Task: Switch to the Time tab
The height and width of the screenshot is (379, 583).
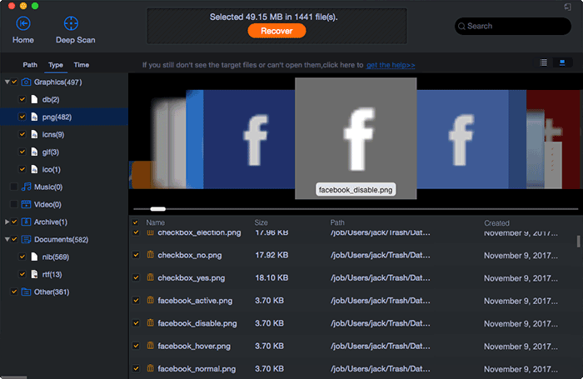Action: [x=82, y=65]
